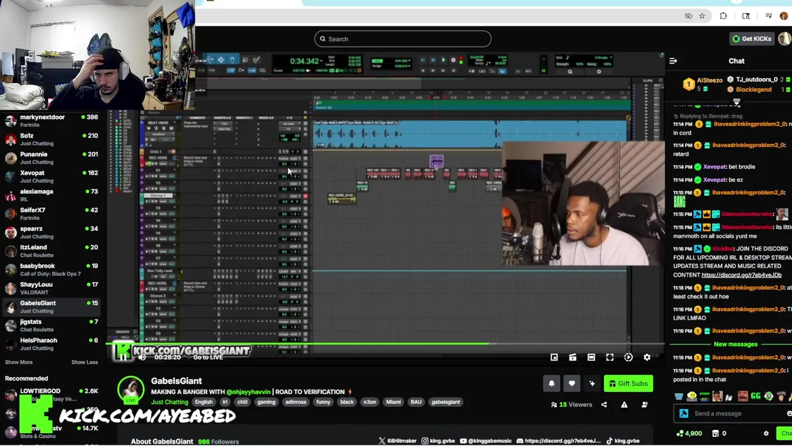Click the sparkle subscribe icon button
The image size is (792, 446).
pos(592,383)
